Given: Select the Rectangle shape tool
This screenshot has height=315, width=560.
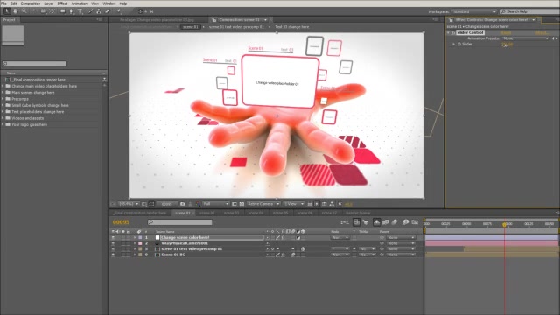Looking at the screenshot, I should 62,11.
